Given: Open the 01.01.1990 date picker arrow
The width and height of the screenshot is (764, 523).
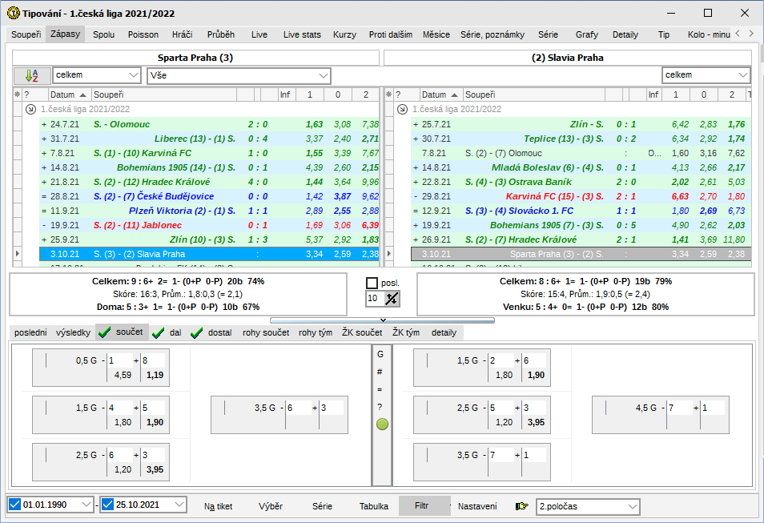Looking at the screenshot, I should pos(86,505).
